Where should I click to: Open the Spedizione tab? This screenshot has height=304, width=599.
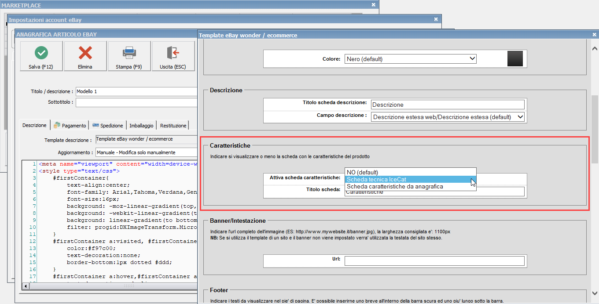(108, 125)
